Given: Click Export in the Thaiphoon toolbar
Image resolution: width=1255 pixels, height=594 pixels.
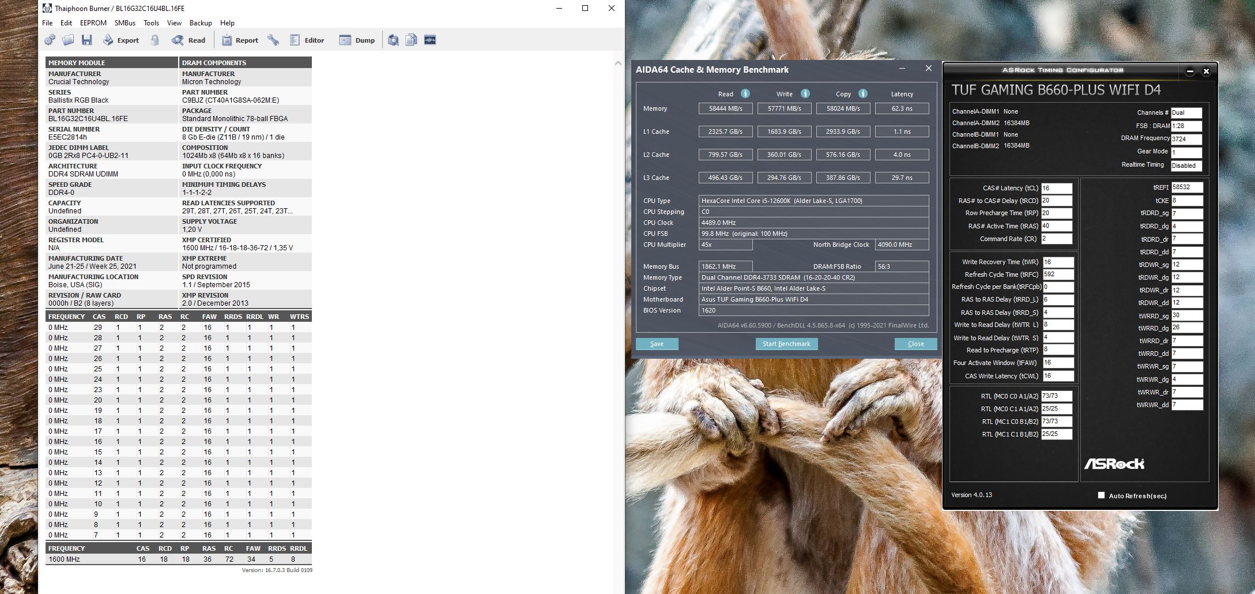Looking at the screenshot, I should [121, 40].
